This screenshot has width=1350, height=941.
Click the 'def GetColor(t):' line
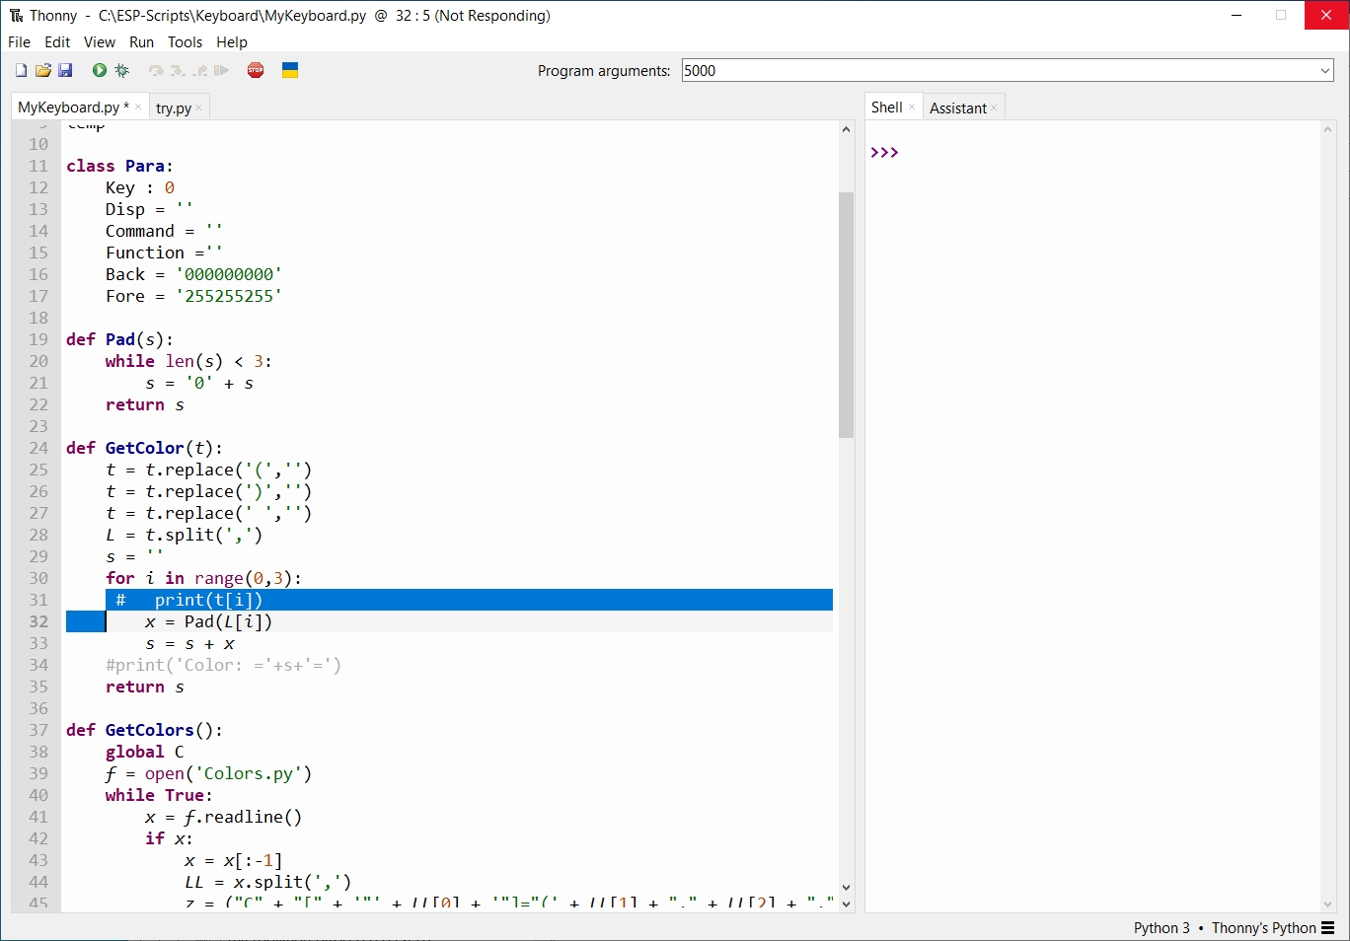[144, 448]
